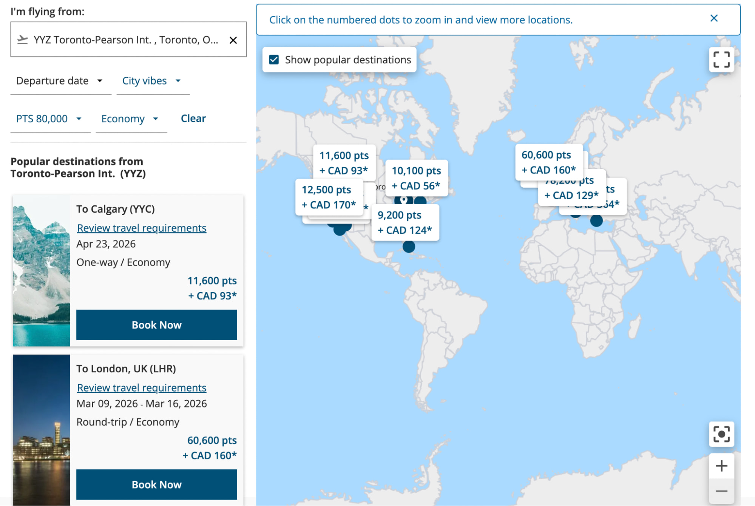Click the airplane icon in the departure field
Screen dimensions: 755x506
click(x=23, y=39)
